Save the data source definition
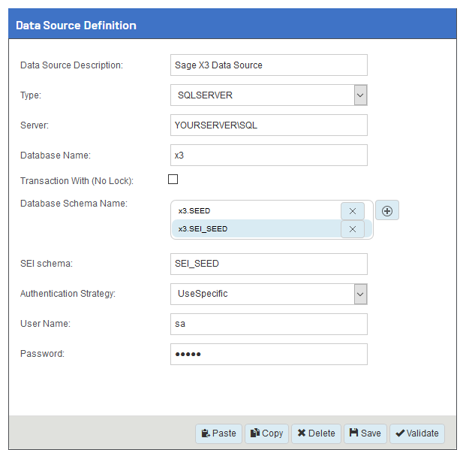The image size is (466, 450). point(364,433)
